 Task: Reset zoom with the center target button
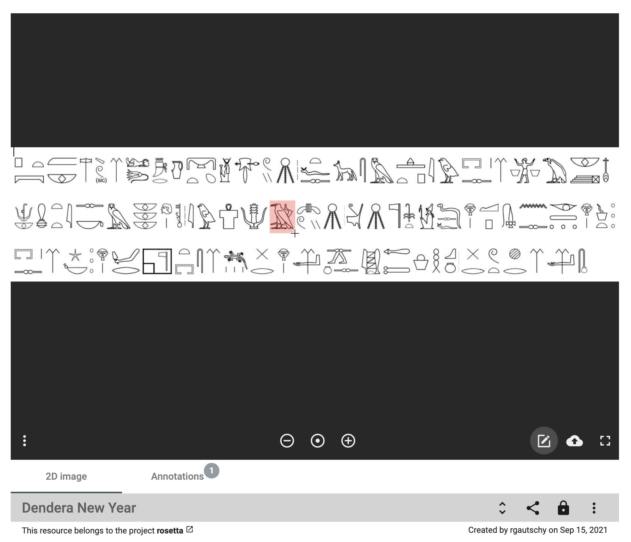(x=317, y=440)
